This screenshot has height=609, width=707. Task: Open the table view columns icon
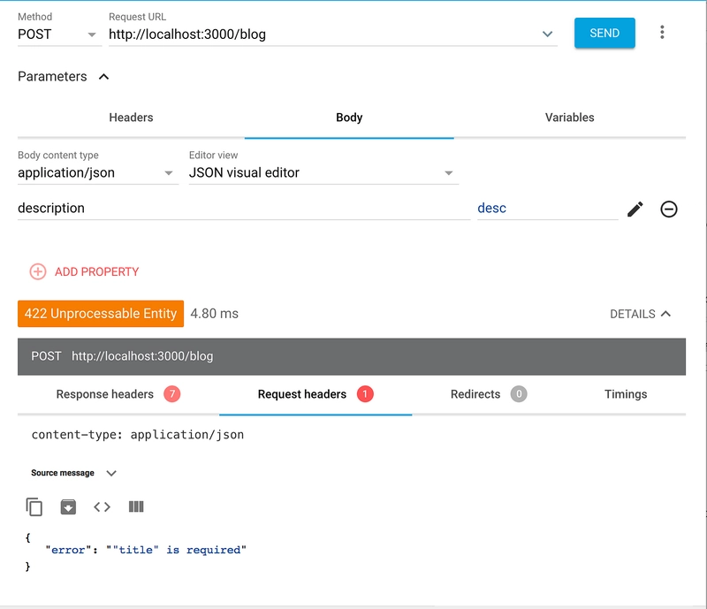point(136,506)
